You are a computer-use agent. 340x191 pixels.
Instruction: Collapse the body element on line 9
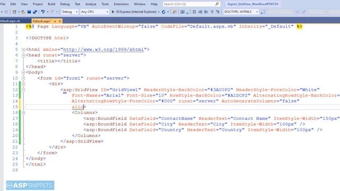[x=23, y=73]
